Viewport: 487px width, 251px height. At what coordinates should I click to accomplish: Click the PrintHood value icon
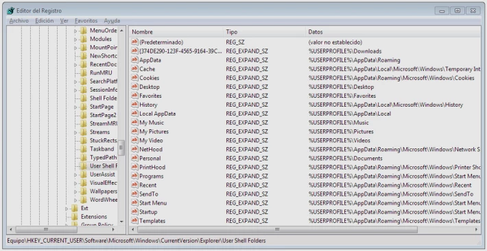tap(134, 167)
